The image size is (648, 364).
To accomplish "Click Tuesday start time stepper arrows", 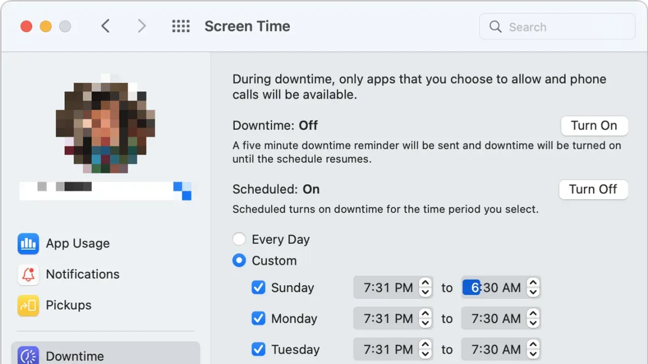I will (426, 349).
